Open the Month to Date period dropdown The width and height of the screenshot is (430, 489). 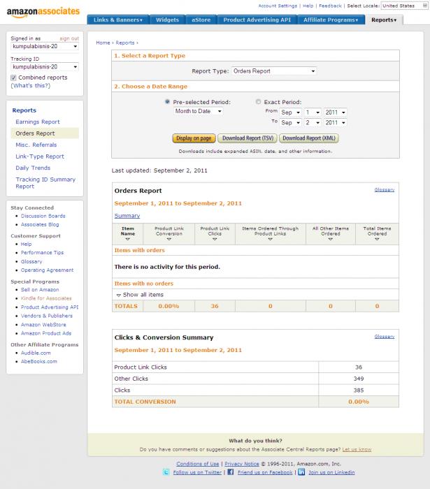click(198, 111)
